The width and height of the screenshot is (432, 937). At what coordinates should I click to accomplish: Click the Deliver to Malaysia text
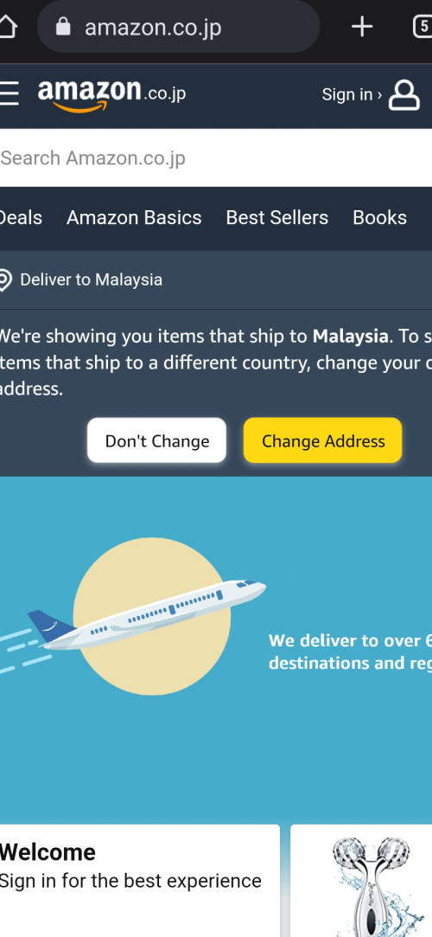[92, 279]
